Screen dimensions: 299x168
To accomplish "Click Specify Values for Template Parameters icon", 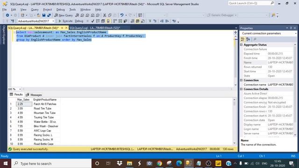I will click(174, 21).
